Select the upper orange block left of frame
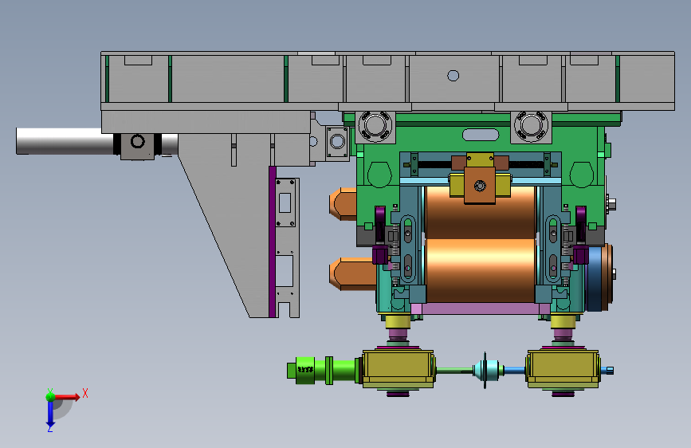The image size is (691, 448). click(x=343, y=204)
